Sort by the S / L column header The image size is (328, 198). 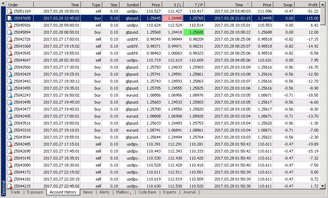173,5
